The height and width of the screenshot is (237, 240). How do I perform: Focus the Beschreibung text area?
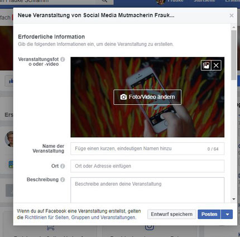(x=147, y=190)
